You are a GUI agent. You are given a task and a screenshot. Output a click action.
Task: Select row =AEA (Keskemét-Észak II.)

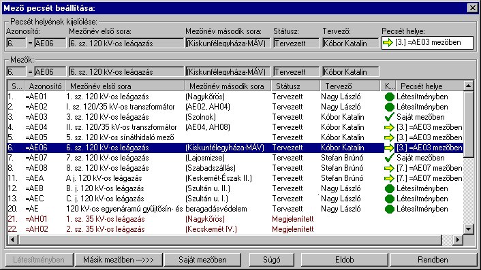[235, 178]
